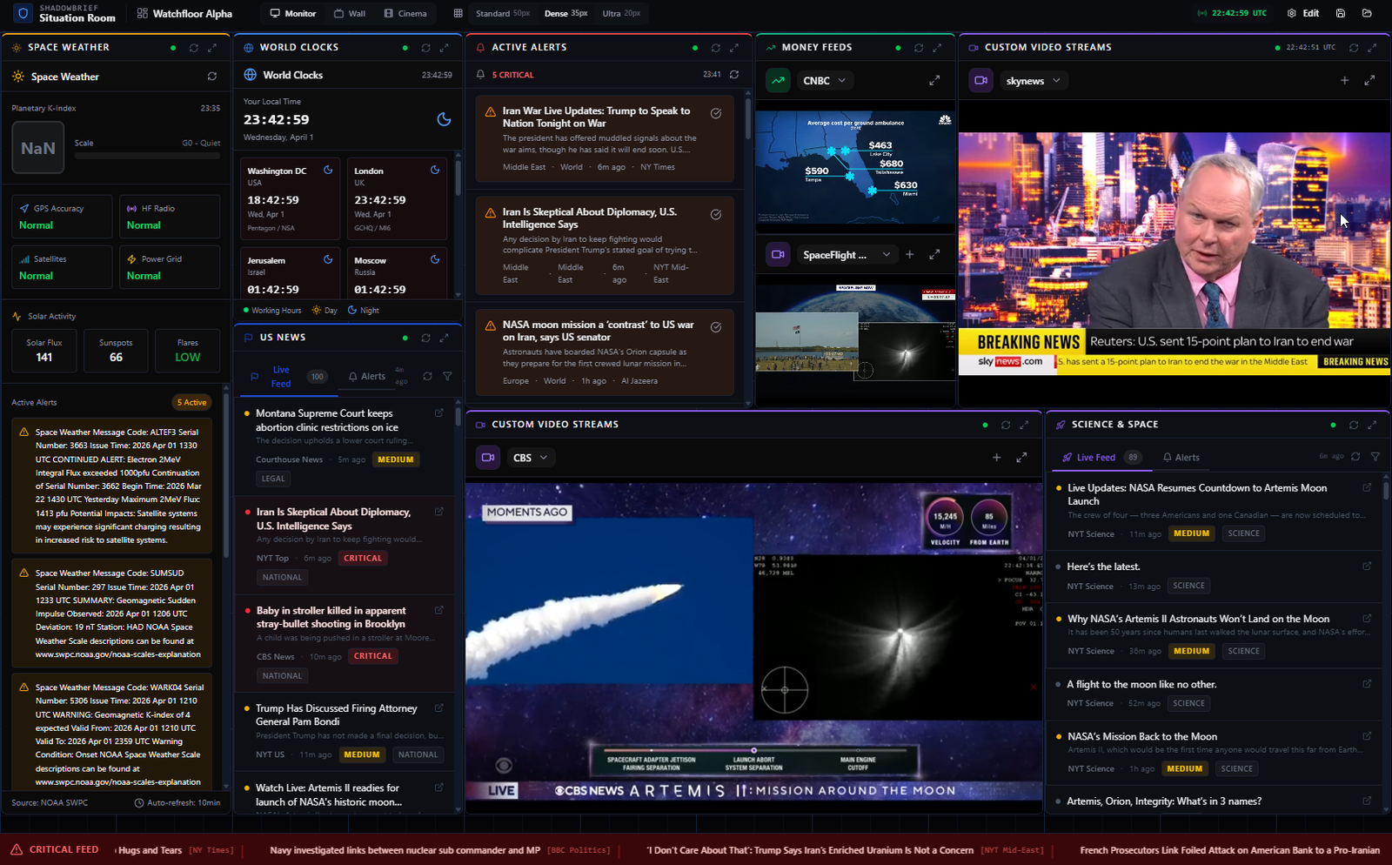The image size is (1392, 865).
Task: Click the purple camera icon beside skynews
Action: pos(980,81)
